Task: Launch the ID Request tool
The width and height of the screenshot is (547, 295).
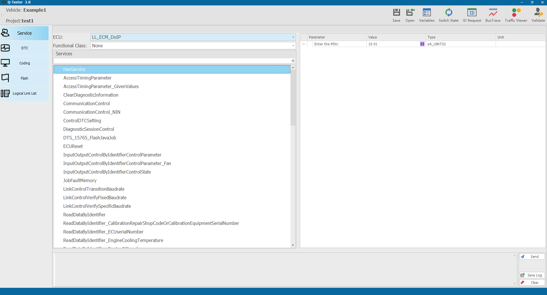Action: [472, 15]
